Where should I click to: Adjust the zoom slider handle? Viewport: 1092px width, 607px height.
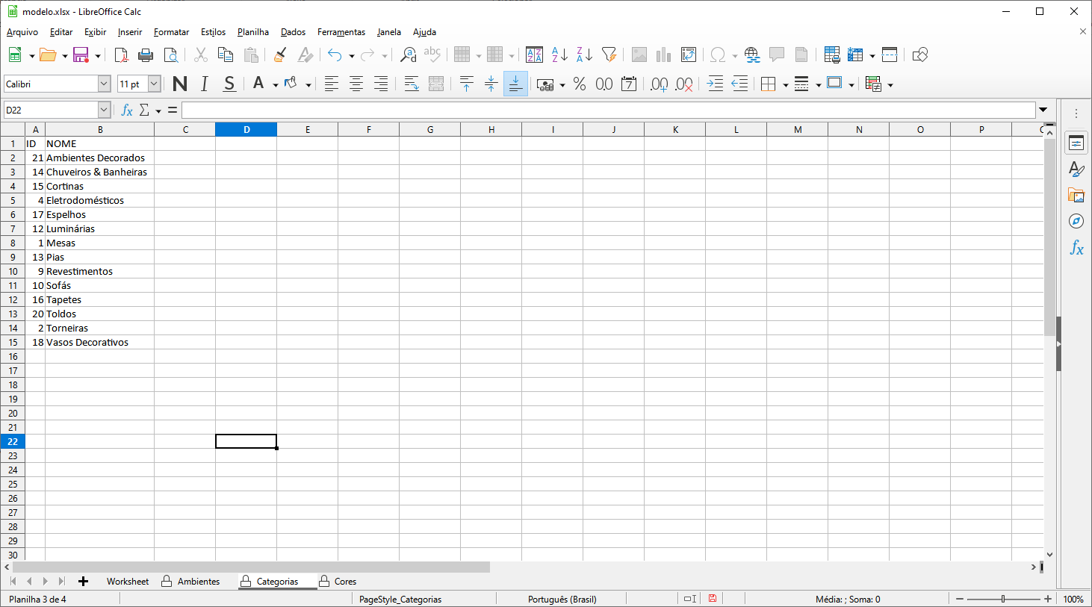[1003, 599]
